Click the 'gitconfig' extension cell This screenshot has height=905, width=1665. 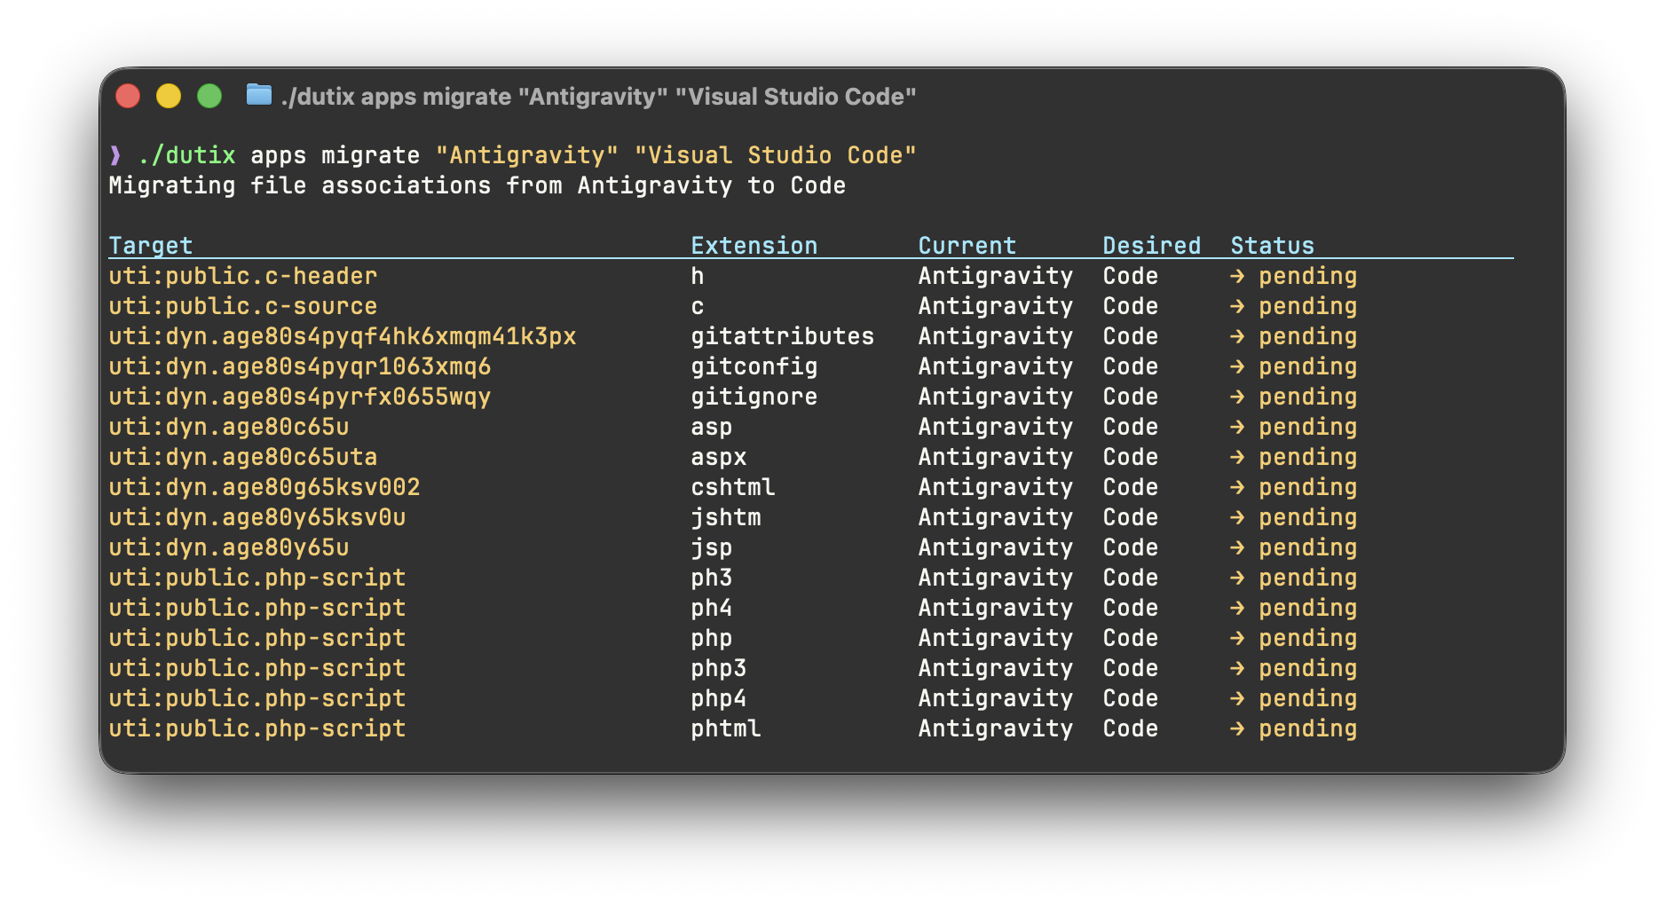pos(754,366)
